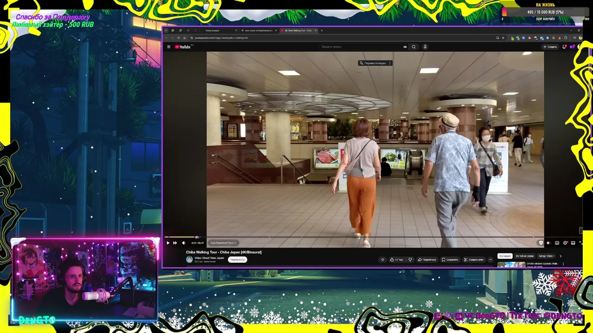Click the video progress bar scrubber
The height and width of the screenshot is (333, 593).
[x=197, y=237]
